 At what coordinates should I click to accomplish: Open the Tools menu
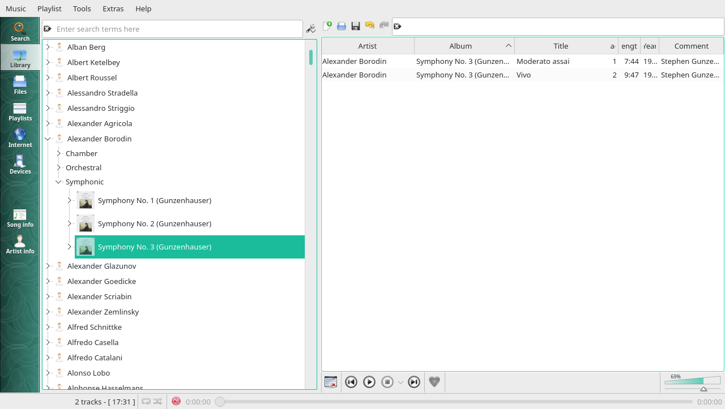(82, 8)
